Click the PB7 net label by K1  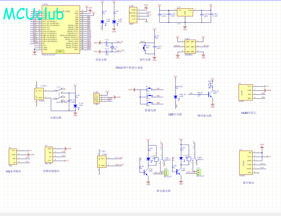point(158,88)
